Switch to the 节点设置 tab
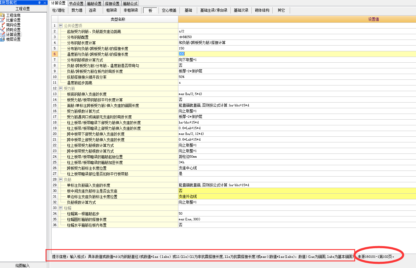Screen dimensions: 416x268 click(x=76, y=4)
